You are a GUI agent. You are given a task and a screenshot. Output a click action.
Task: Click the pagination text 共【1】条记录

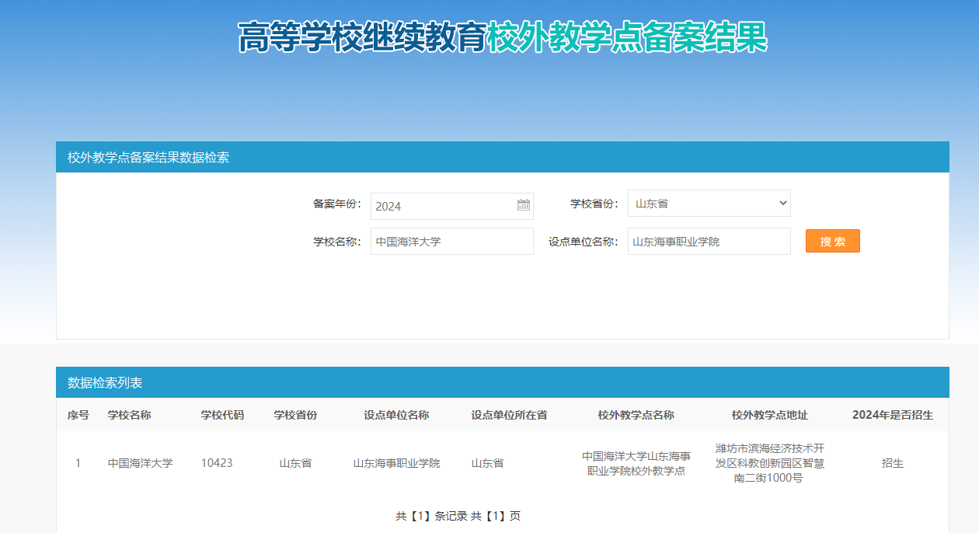(x=431, y=516)
